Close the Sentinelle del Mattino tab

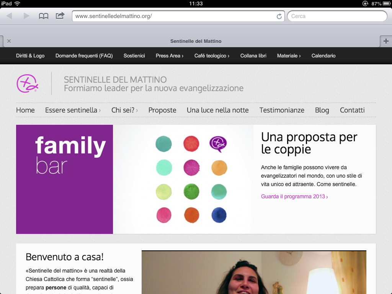coord(9,41)
